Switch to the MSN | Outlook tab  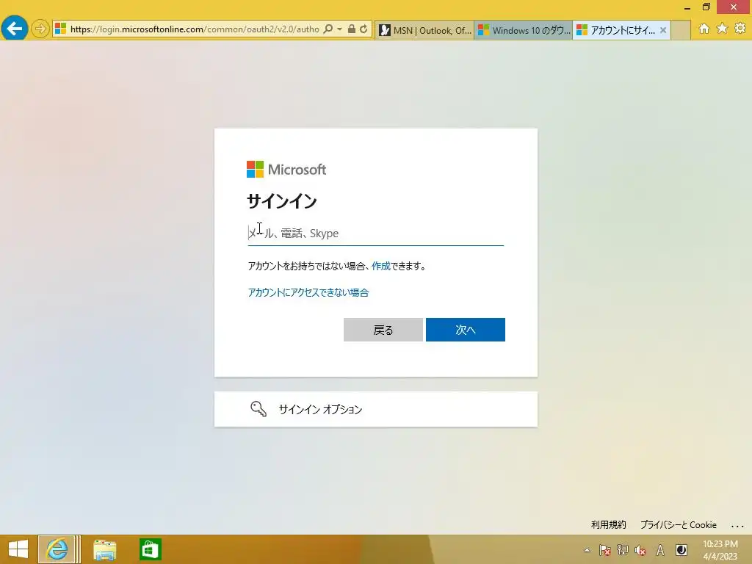[x=425, y=30]
